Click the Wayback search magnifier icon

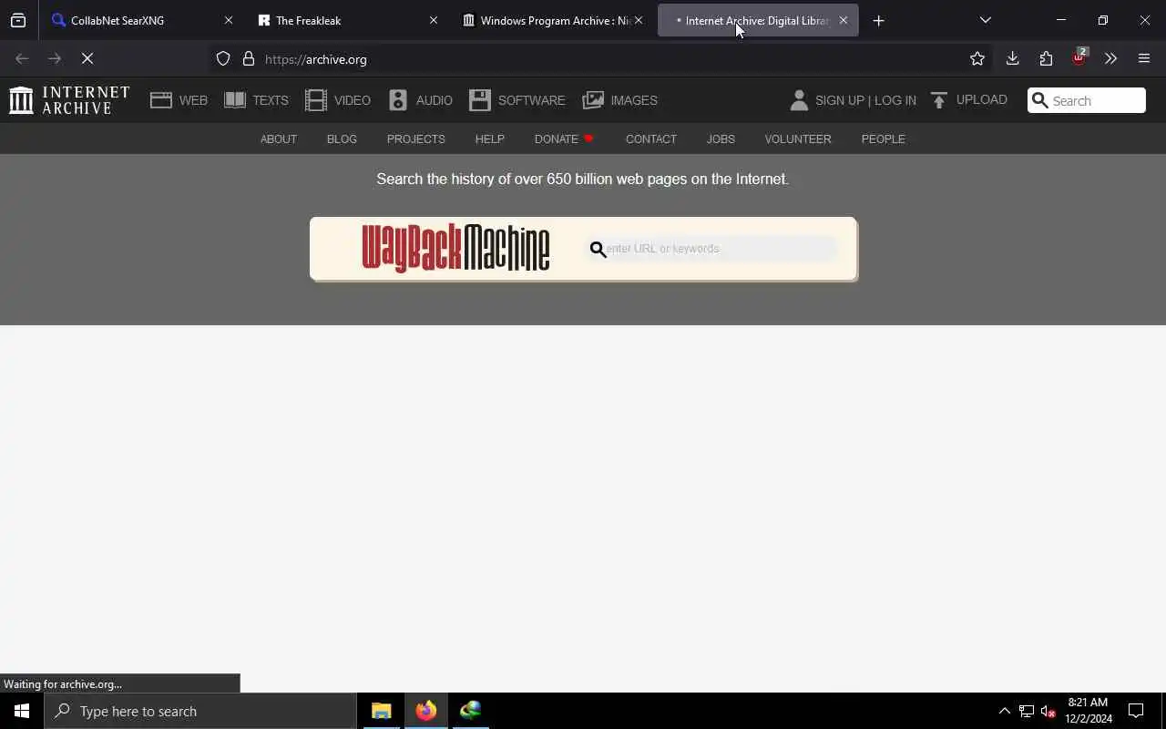[598, 249]
